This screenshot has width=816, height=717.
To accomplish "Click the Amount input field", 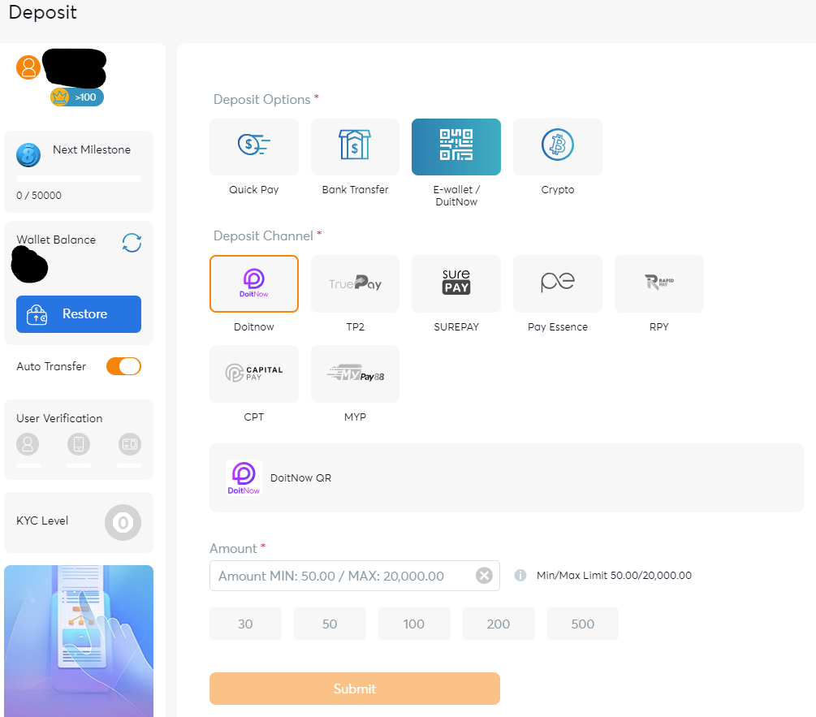I will (x=341, y=576).
